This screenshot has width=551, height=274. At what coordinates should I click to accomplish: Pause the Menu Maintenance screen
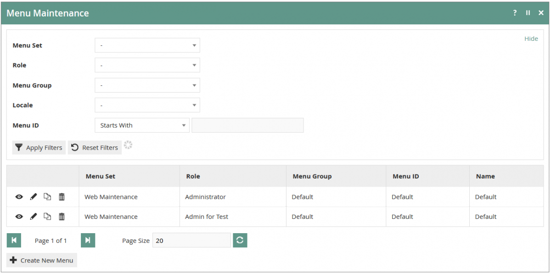point(528,13)
